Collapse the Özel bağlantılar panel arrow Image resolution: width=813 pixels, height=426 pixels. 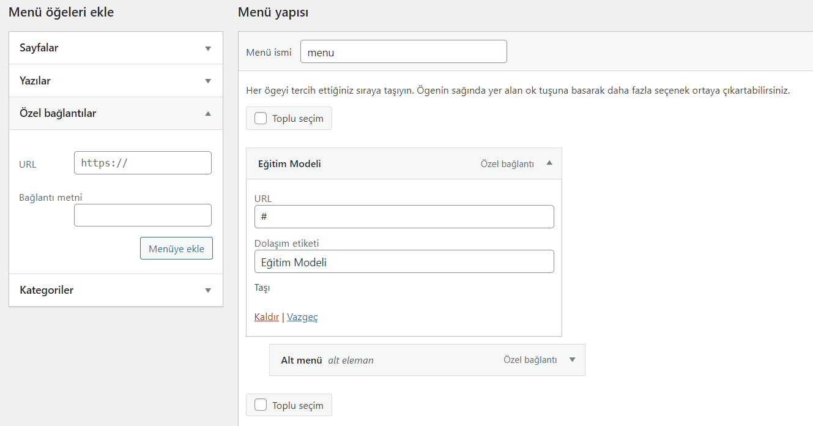(208, 113)
